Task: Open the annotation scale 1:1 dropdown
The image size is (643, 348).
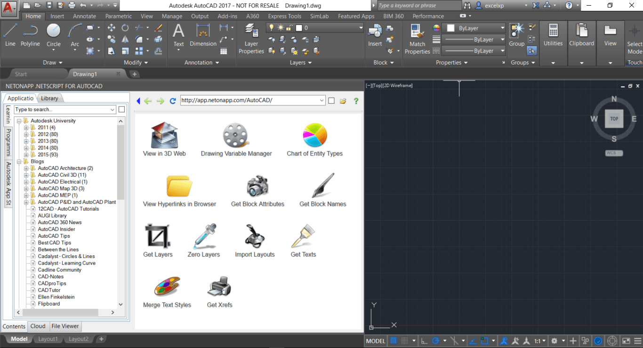Action: click(x=540, y=340)
